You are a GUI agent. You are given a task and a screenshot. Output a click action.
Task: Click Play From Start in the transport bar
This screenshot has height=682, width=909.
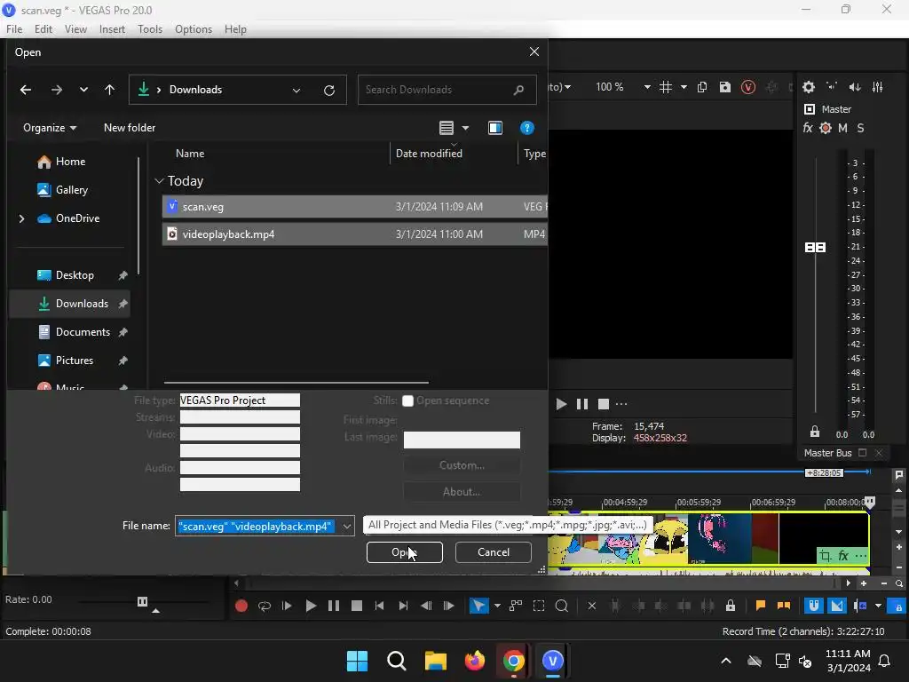click(x=287, y=606)
